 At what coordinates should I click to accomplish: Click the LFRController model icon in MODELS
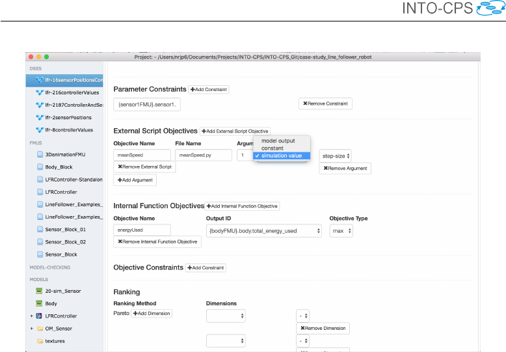pyautogui.click(x=40, y=316)
